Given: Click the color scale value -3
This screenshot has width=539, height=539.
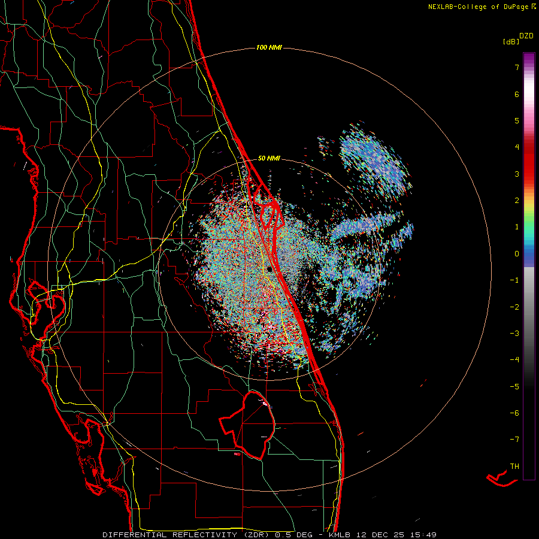Looking at the screenshot, I should point(514,334).
